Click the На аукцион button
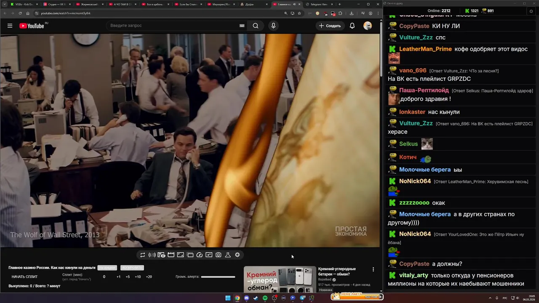 (x=107, y=268)
